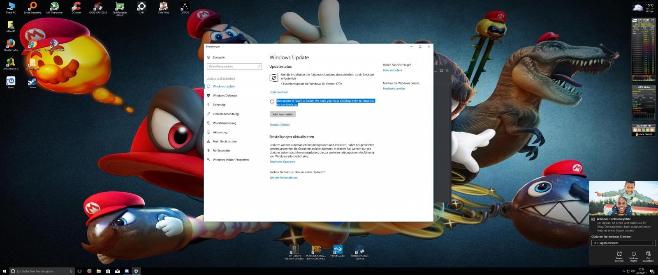This screenshot has width=658, height=275.
Task: Open the JDownloader 2 desktop shortcut
Action: click(x=11, y=64)
